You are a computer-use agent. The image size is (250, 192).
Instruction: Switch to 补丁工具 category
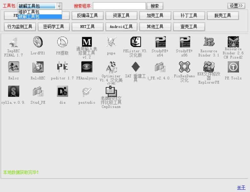(189, 16)
